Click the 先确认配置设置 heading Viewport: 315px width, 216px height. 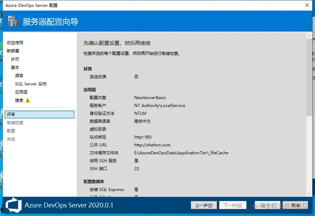click(117, 43)
